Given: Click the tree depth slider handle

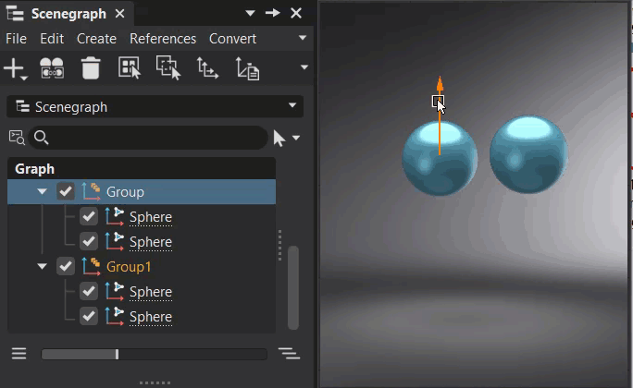Looking at the screenshot, I should coord(118,354).
